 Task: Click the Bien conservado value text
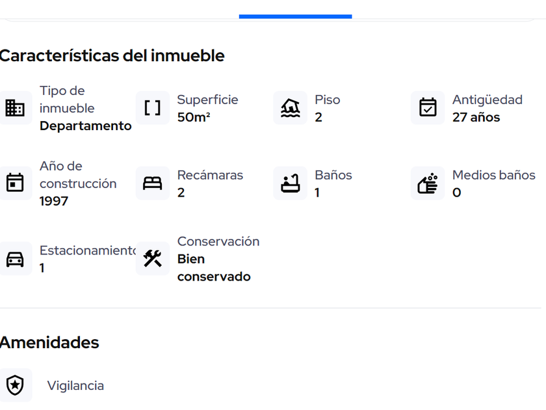(x=213, y=268)
